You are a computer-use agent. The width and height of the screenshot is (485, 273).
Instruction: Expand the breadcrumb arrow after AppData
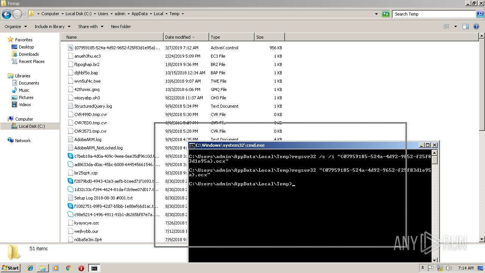[x=151, y=14]
